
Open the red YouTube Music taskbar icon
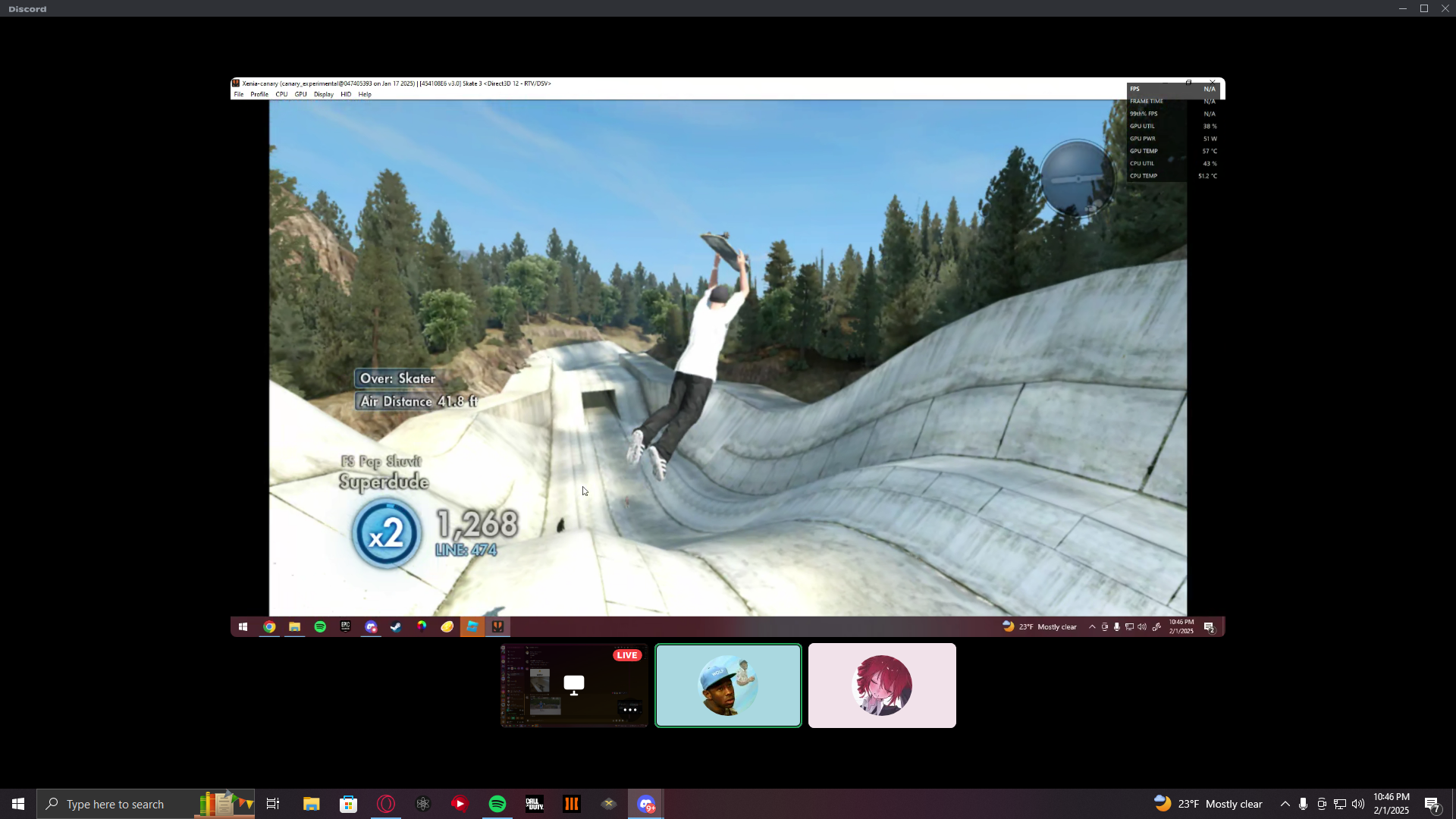click(x=460, y=804)
